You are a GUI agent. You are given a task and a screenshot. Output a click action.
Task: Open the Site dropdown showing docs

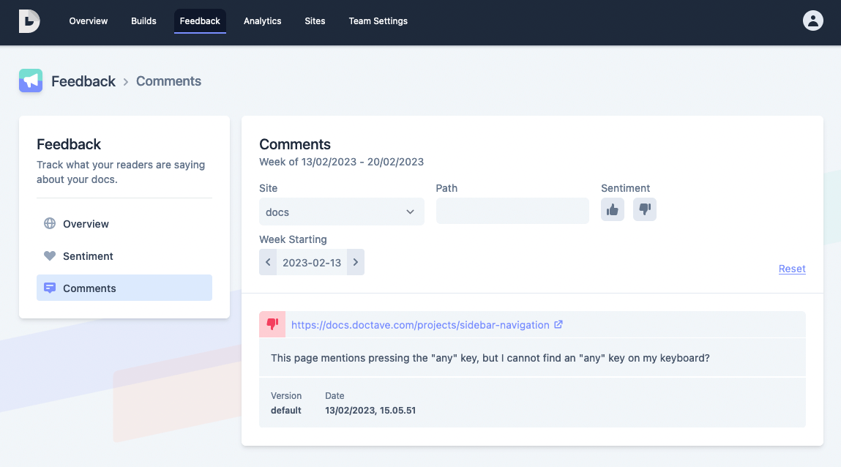point(341,211)
